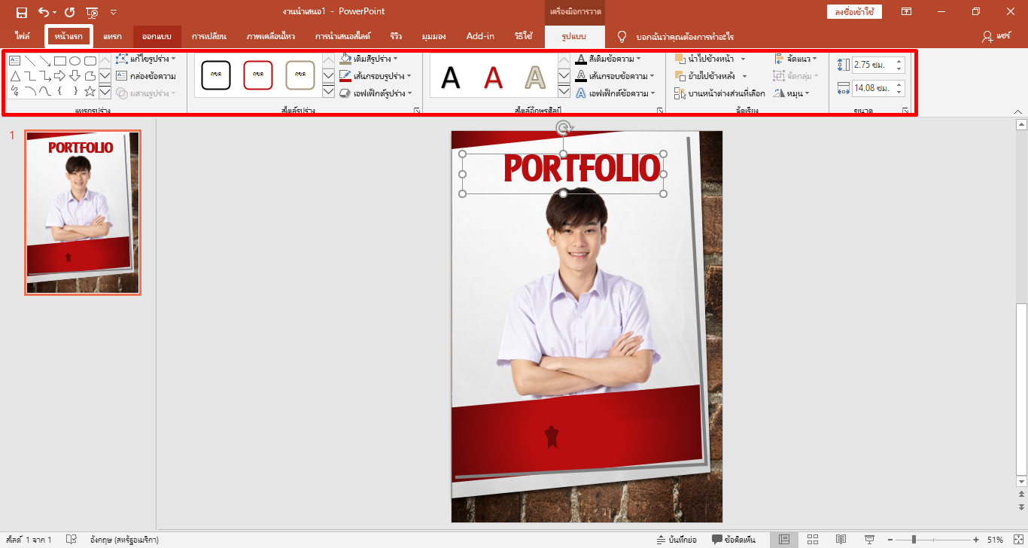Screen dimensions: 1028x548
Task: Click the แชร์ (Share) button
Action: [x=996, y=36]
